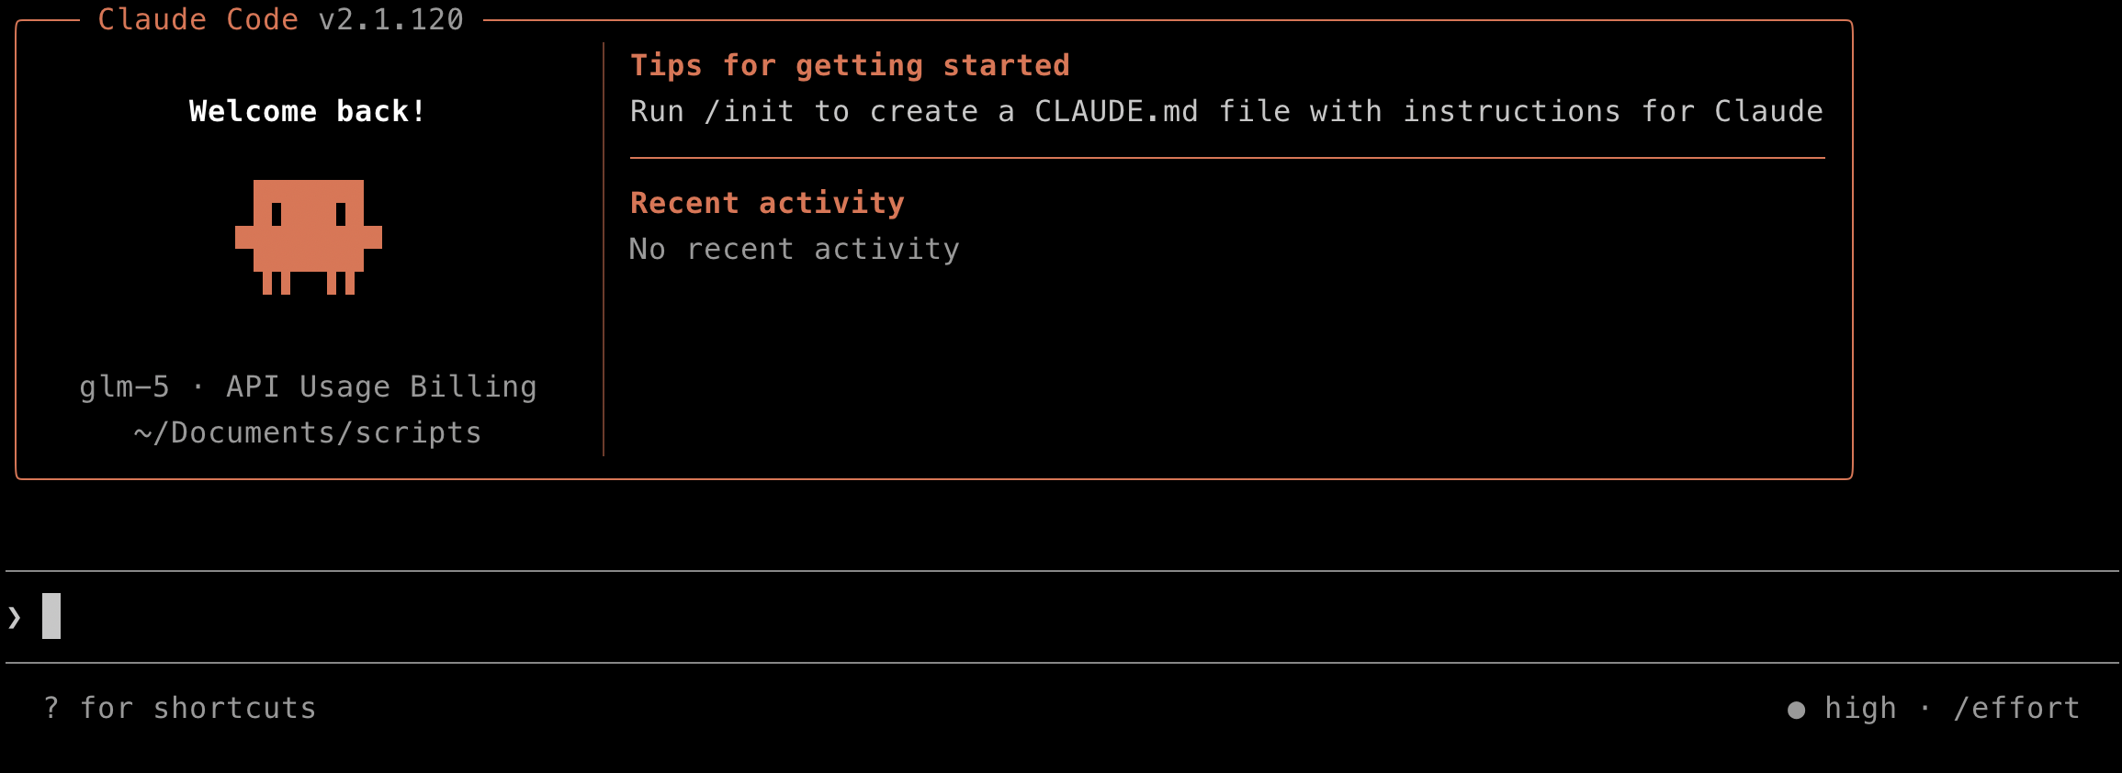The image size is (2122, 773).
Task: Click 'API Usage Billing' label
Action: point(381,386)
